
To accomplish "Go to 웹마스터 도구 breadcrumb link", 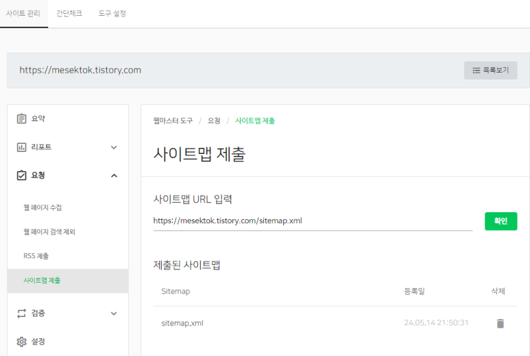I will click(173, 120).
